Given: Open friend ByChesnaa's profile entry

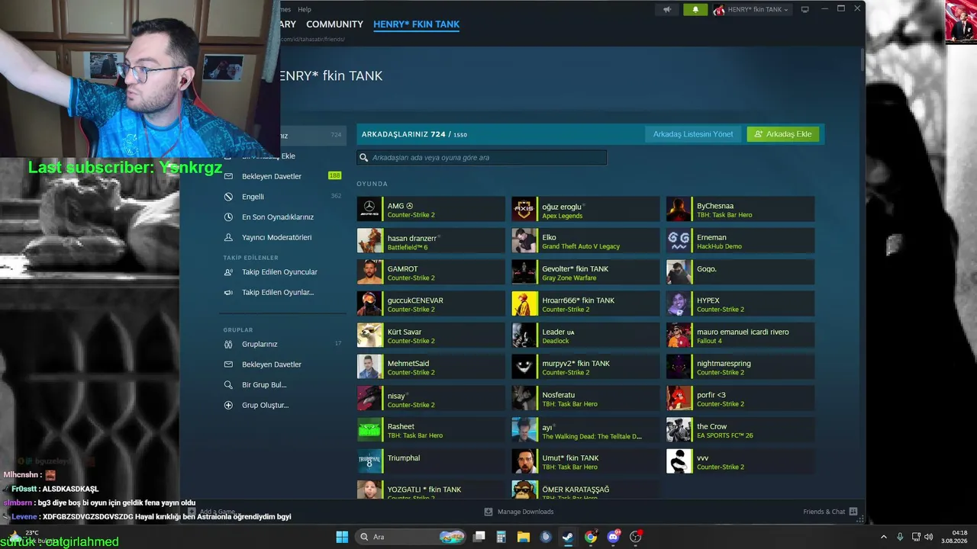Looking at the screenshot, I should [x=740, y=209].
